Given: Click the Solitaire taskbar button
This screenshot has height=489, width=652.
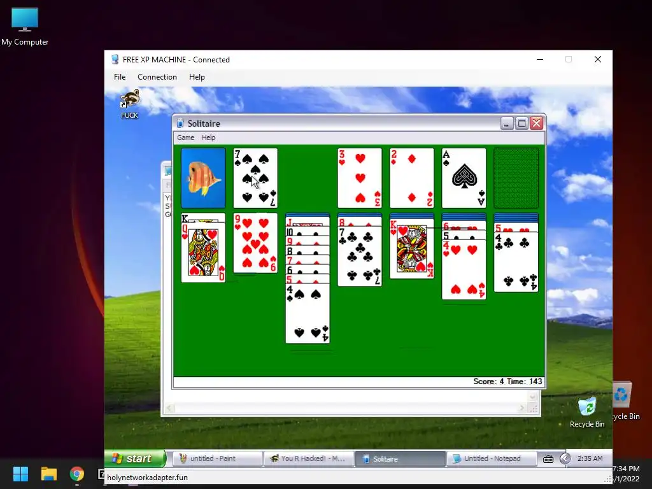Looking at the screenshot, I should coord(400,458).
